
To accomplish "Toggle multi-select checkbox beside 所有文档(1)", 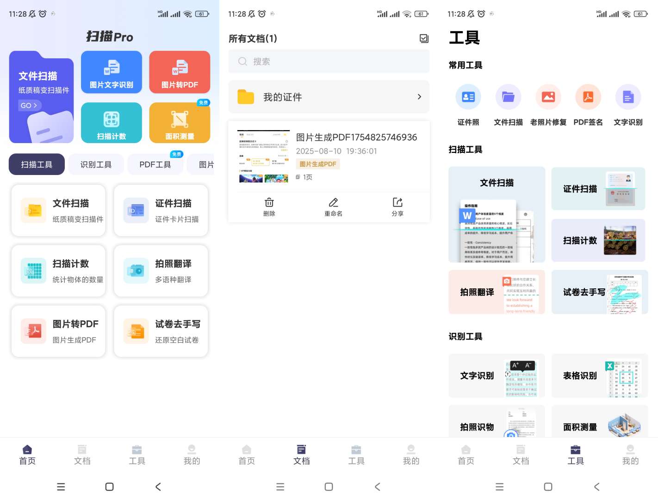I will click(x=424, y=38).
